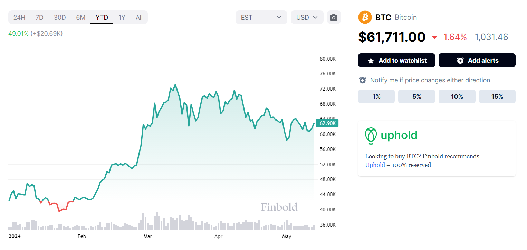Switch to the 24H time range tab
Viewport: 527px width, 250px height.
[19, 17]
